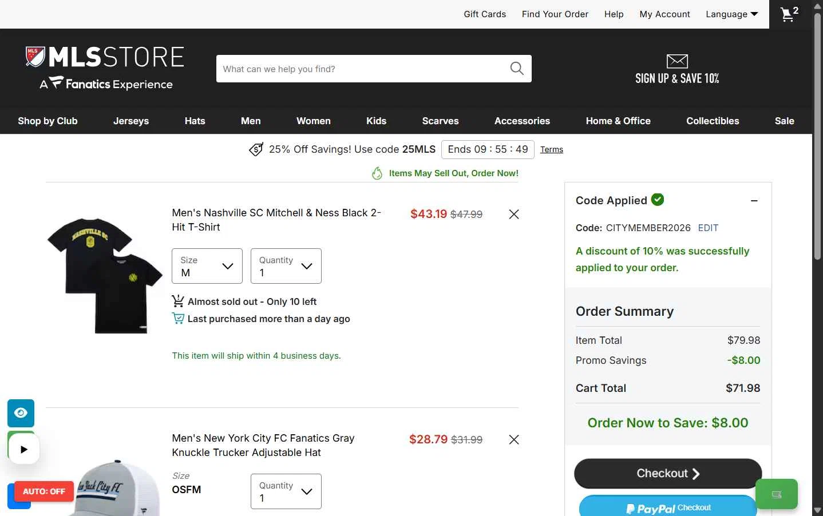Open the Sale menu
The image size is (823, 516).
tap(785, 121)
